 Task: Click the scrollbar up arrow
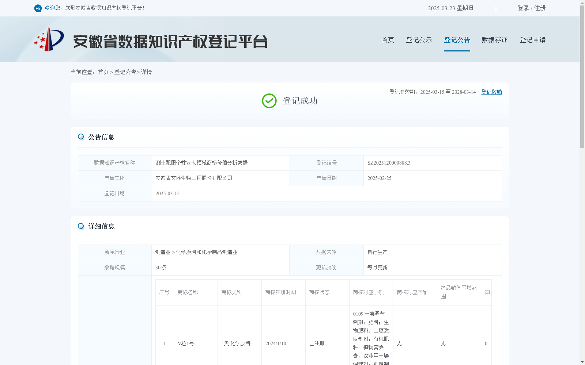(x=582, y=3)
